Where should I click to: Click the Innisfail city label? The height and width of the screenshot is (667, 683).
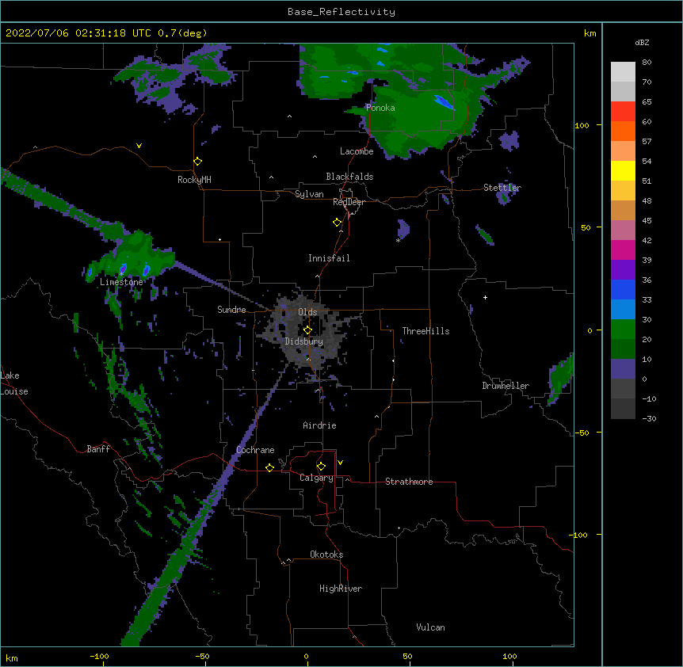(x=329, y=258)
